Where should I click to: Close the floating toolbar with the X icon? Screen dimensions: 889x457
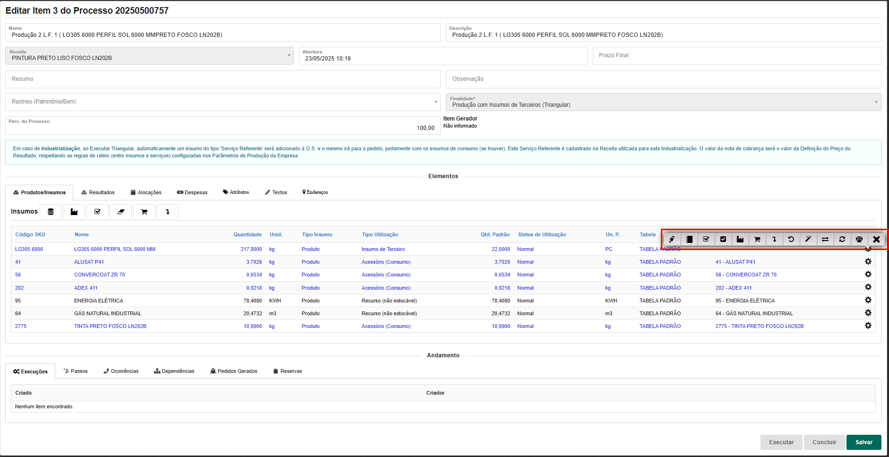point(876,239)
